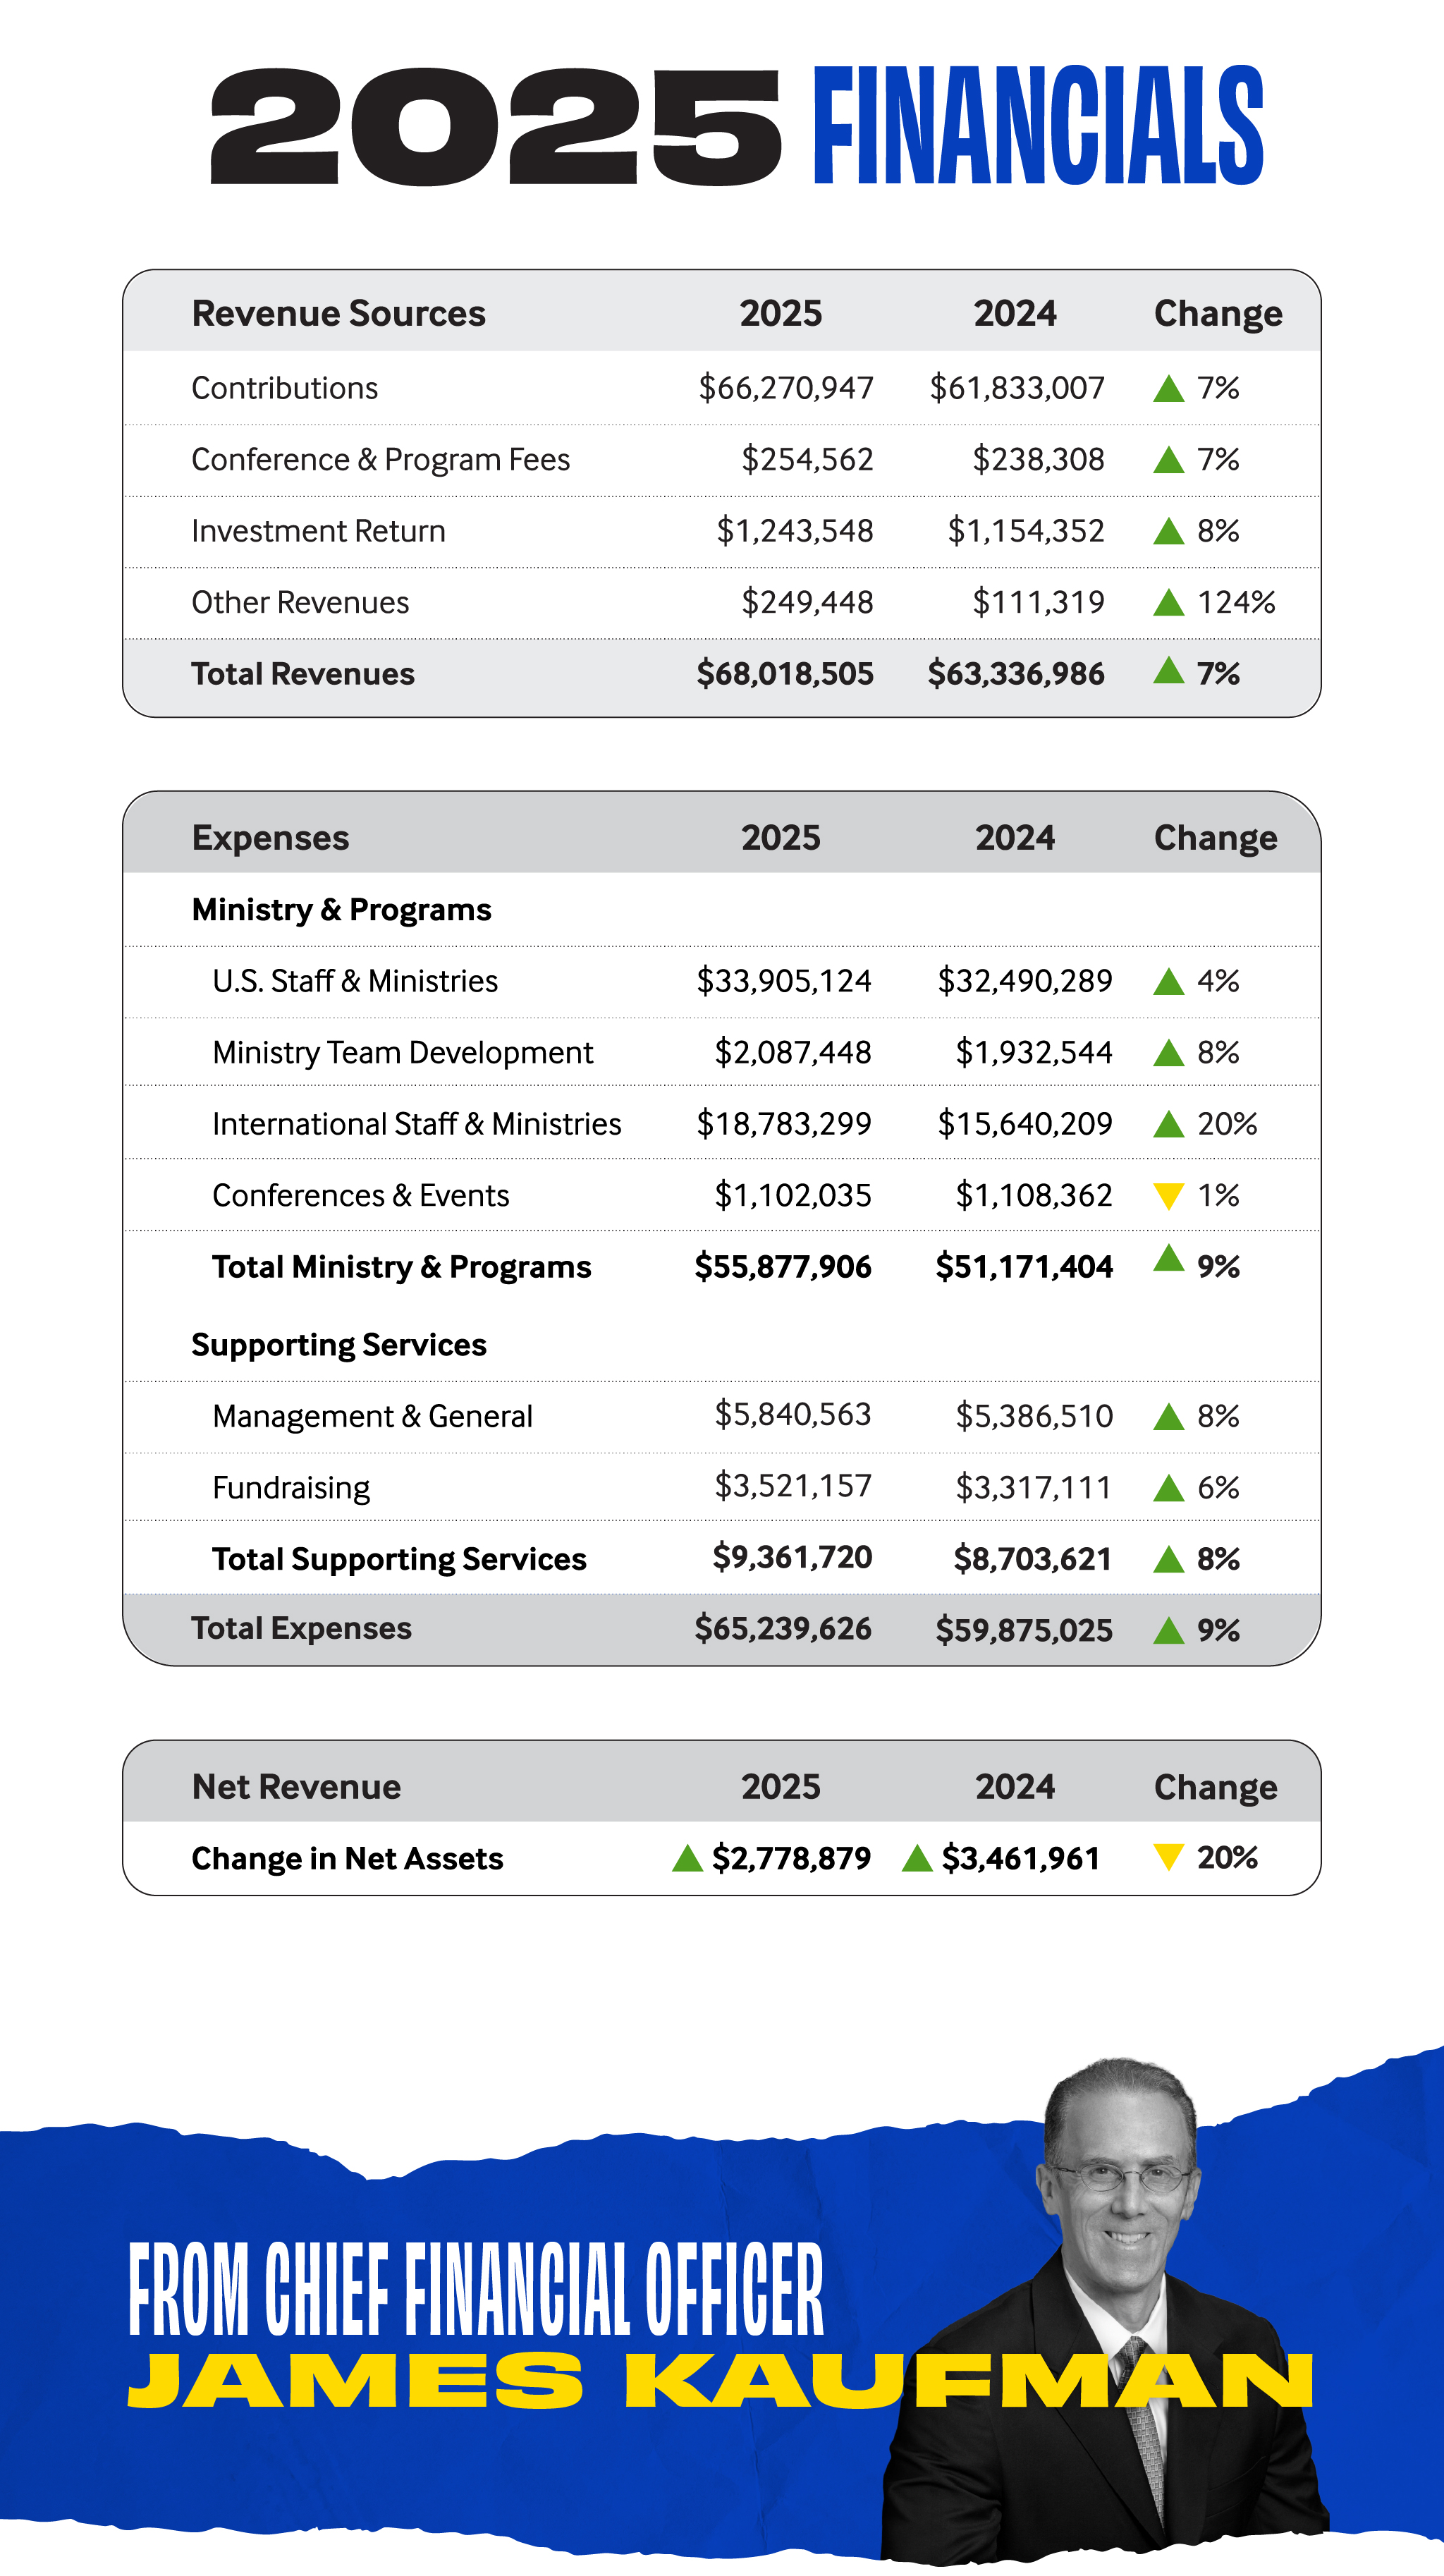Select the Revenue Sources table header
1444x2576 pixels.
[722, 312]
